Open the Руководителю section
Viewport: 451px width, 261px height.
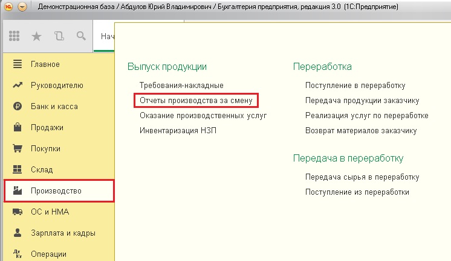click(x=53, y=85)
